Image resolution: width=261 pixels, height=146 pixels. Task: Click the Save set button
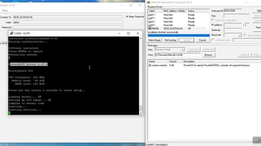(193, 49)
